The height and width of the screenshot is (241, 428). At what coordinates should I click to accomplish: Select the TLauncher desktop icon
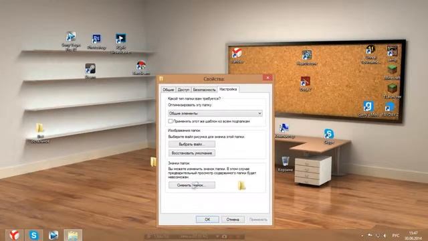pyautogui.click(x=393, y=91)
